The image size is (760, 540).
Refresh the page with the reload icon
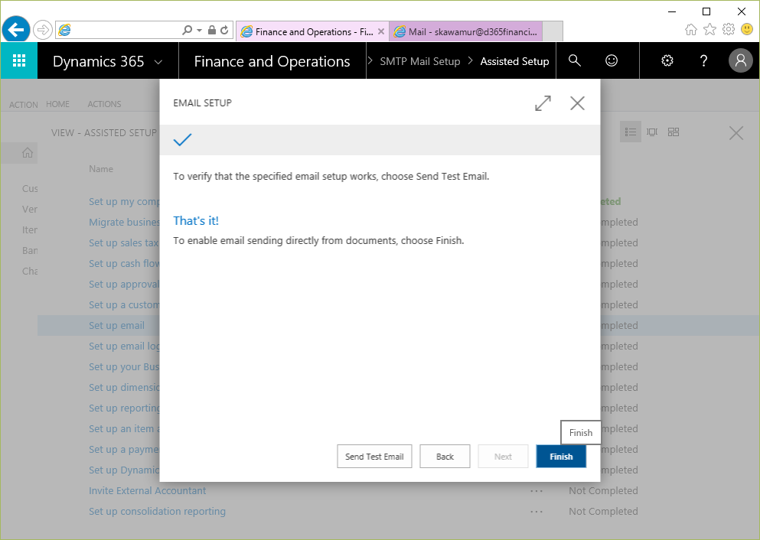[224, 30]
